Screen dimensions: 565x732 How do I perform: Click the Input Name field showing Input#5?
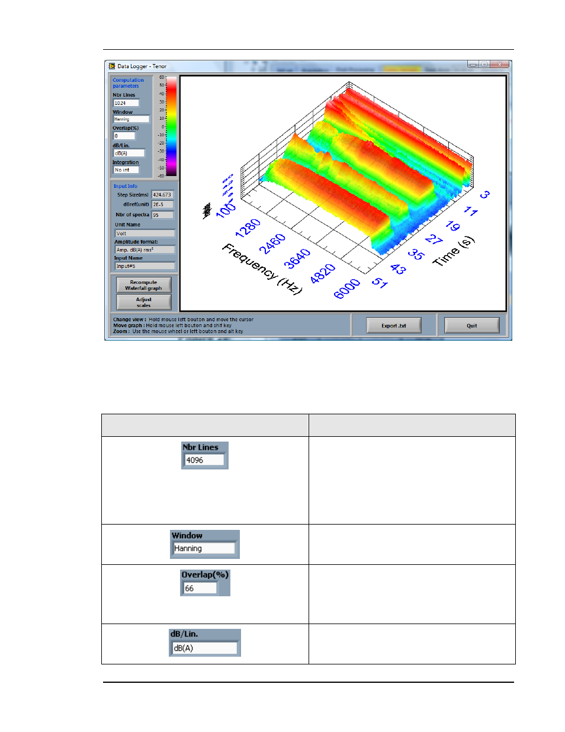tap(145, 266)
